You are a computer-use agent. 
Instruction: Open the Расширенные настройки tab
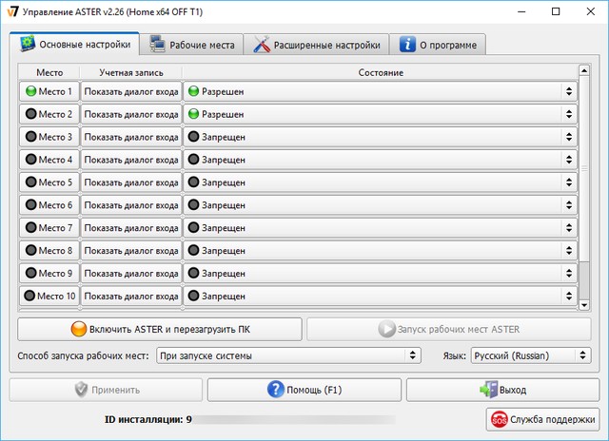(316, 45)
